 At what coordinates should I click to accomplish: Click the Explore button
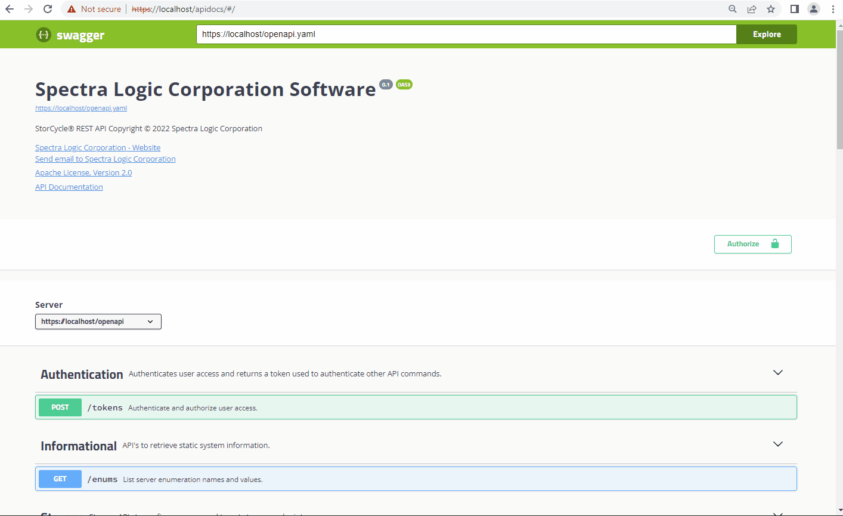(767, 34)
